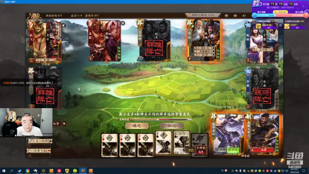Activate the red 凶算 skill button
Viewport: 309px width, 174px height.
262,150
